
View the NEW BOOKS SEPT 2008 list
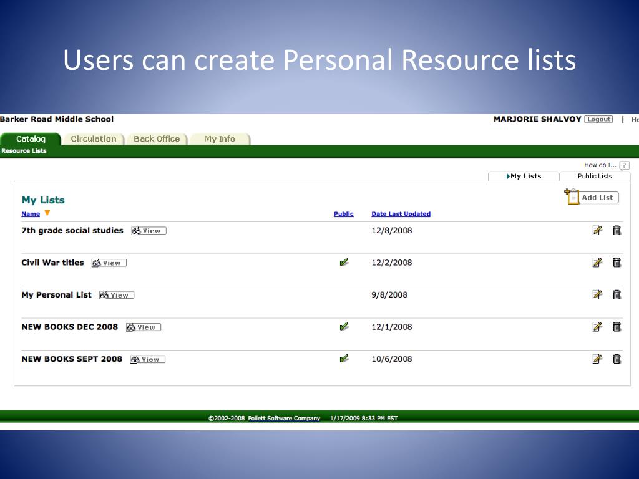147,360
